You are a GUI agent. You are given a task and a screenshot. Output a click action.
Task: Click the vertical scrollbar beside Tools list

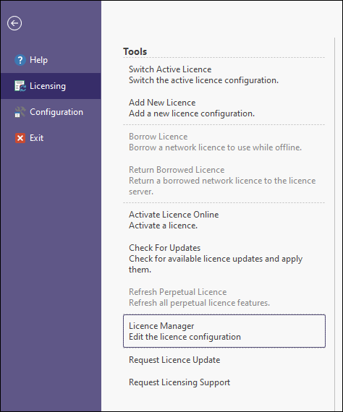[334, 223]
